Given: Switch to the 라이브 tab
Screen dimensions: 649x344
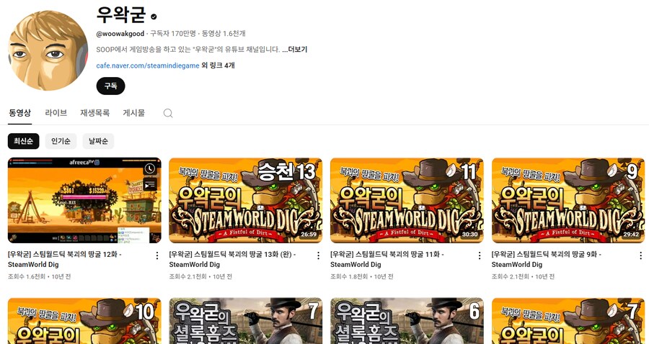Looking at the screenshot, I should point(56,113).
